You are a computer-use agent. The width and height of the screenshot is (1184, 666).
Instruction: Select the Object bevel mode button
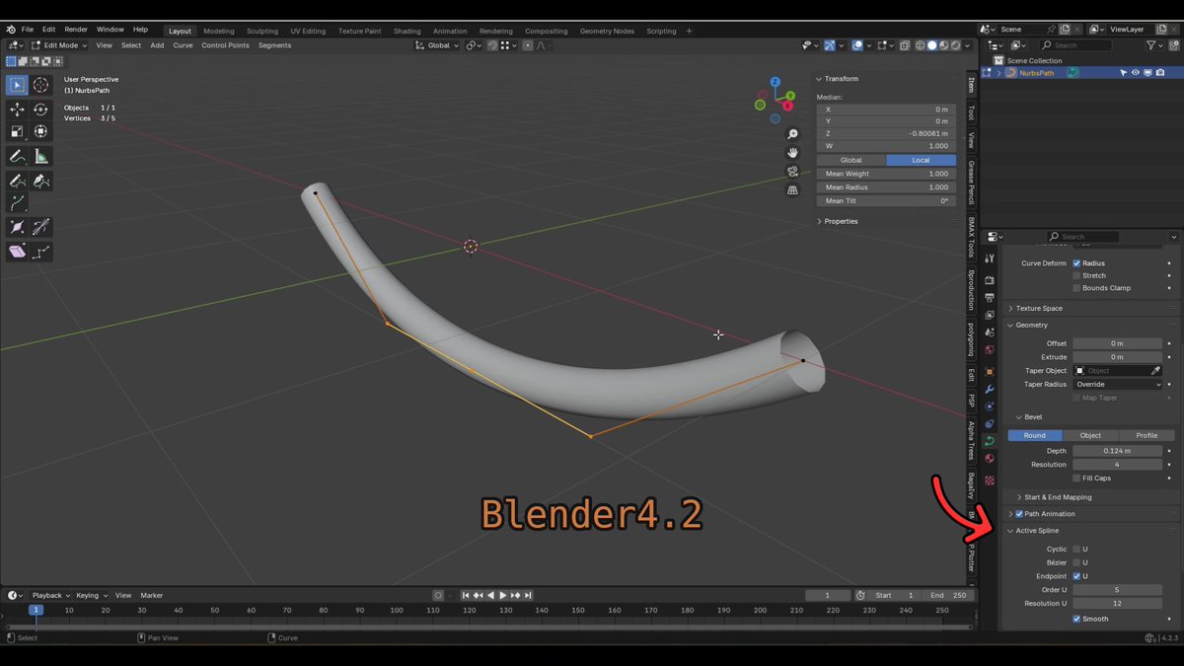click(1090, 435)
